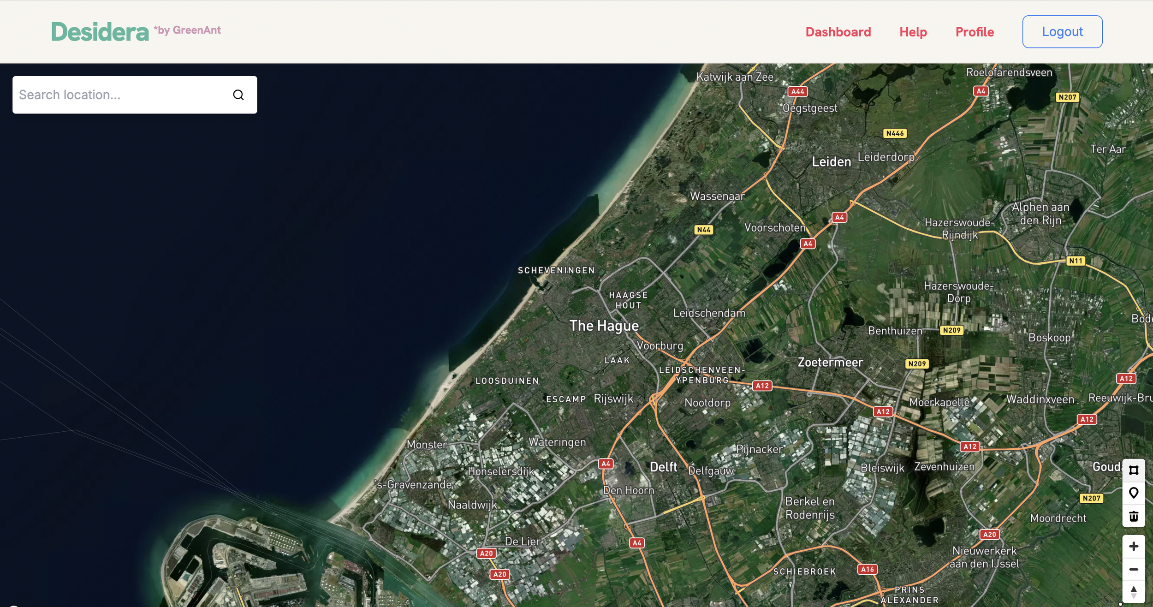Open the Dashboard page
Viewport: 1153px width, 607px height.
click(838, 32)
